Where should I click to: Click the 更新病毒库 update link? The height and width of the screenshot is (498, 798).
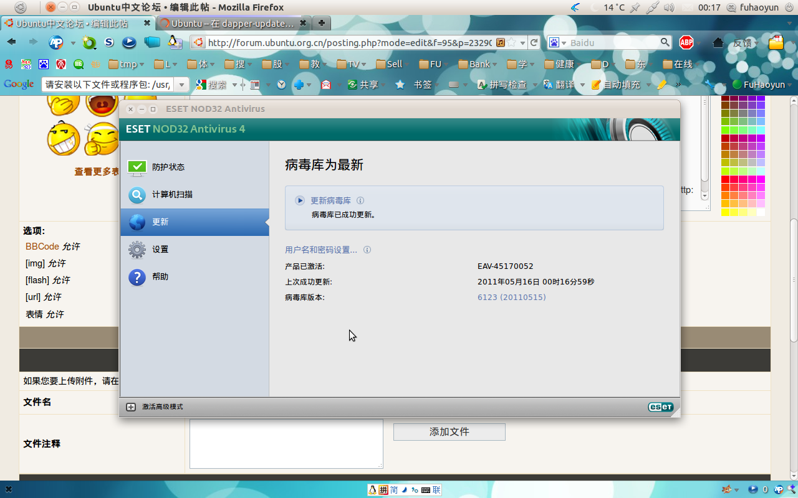330,200
